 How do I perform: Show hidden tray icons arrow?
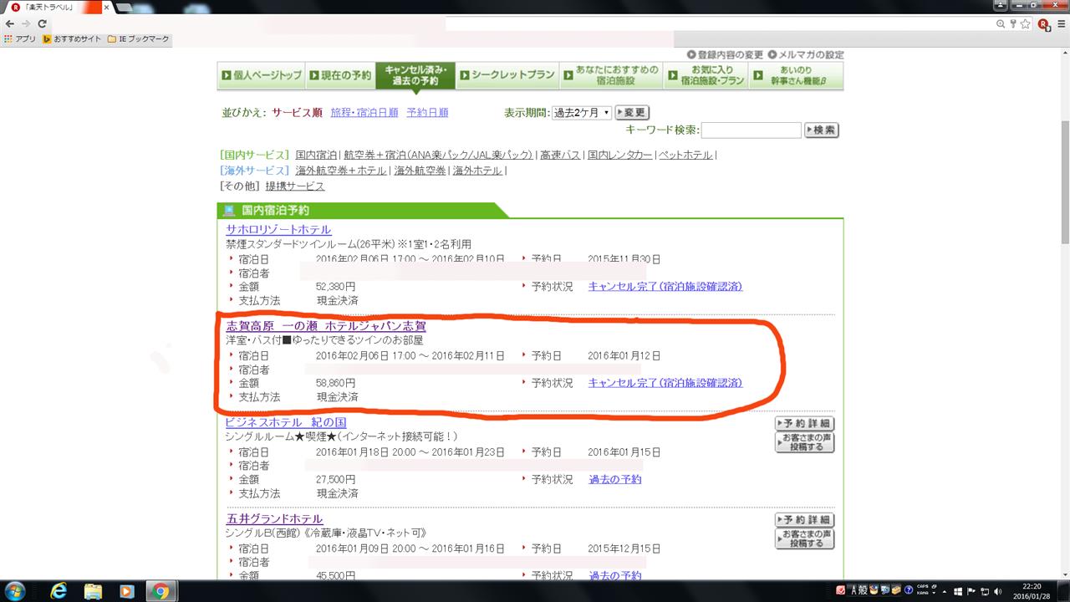[x=944, y=590]
